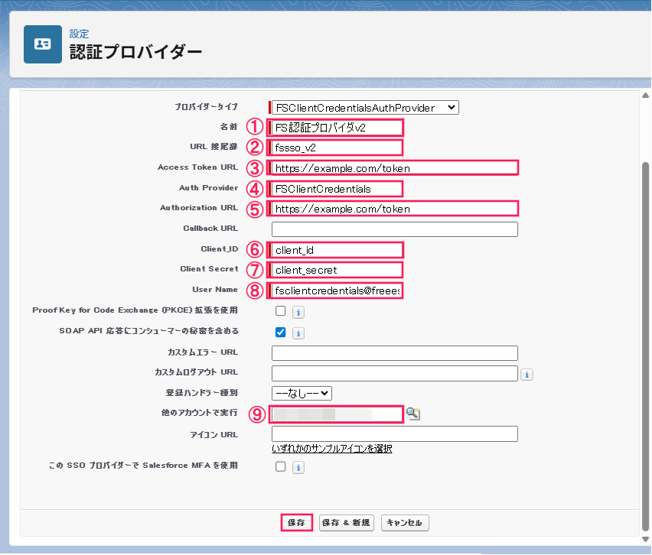
Task: Open the user lookup magnifier icon
Action: coord(413,414)
